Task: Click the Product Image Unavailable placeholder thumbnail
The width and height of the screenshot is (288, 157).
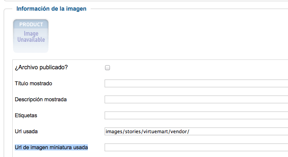Action: (x=31, y=36)
